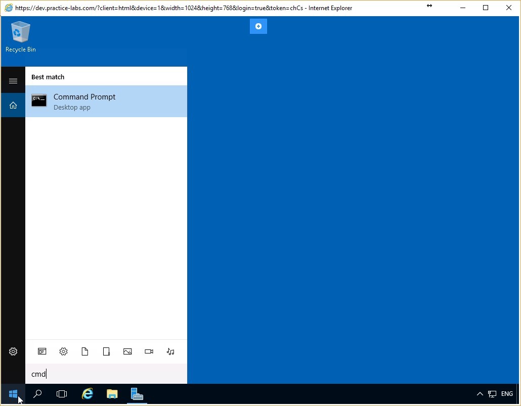Open the network status icon
The height and width of the screenshot is (406, 521).
(492, 394)
